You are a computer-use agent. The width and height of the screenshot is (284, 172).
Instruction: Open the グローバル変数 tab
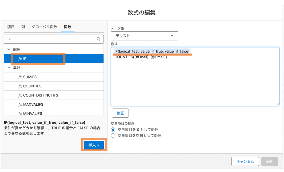click(44, 27)
